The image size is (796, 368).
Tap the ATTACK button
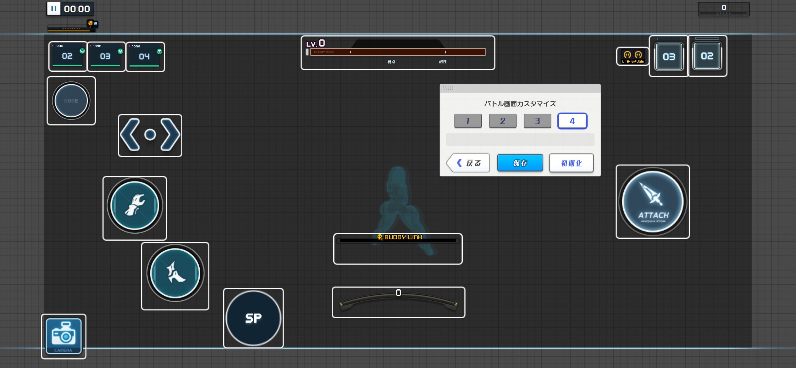pos(653,202)
